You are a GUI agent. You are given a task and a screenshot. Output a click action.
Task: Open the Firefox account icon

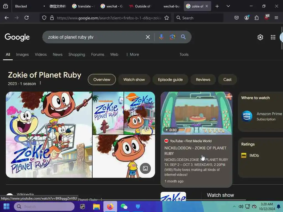[247, 18]
